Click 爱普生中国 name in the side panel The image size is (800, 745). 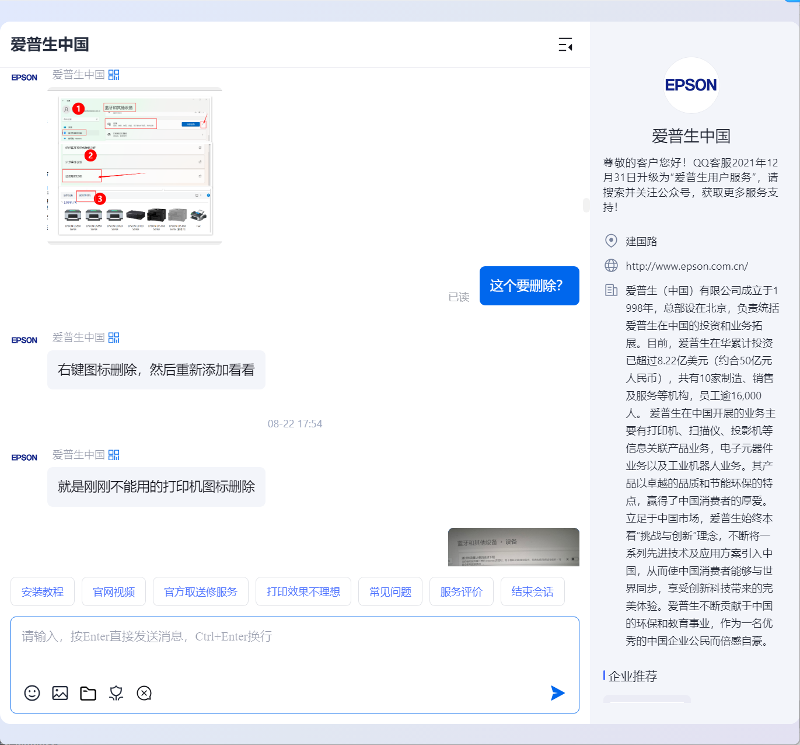point(691,136)
